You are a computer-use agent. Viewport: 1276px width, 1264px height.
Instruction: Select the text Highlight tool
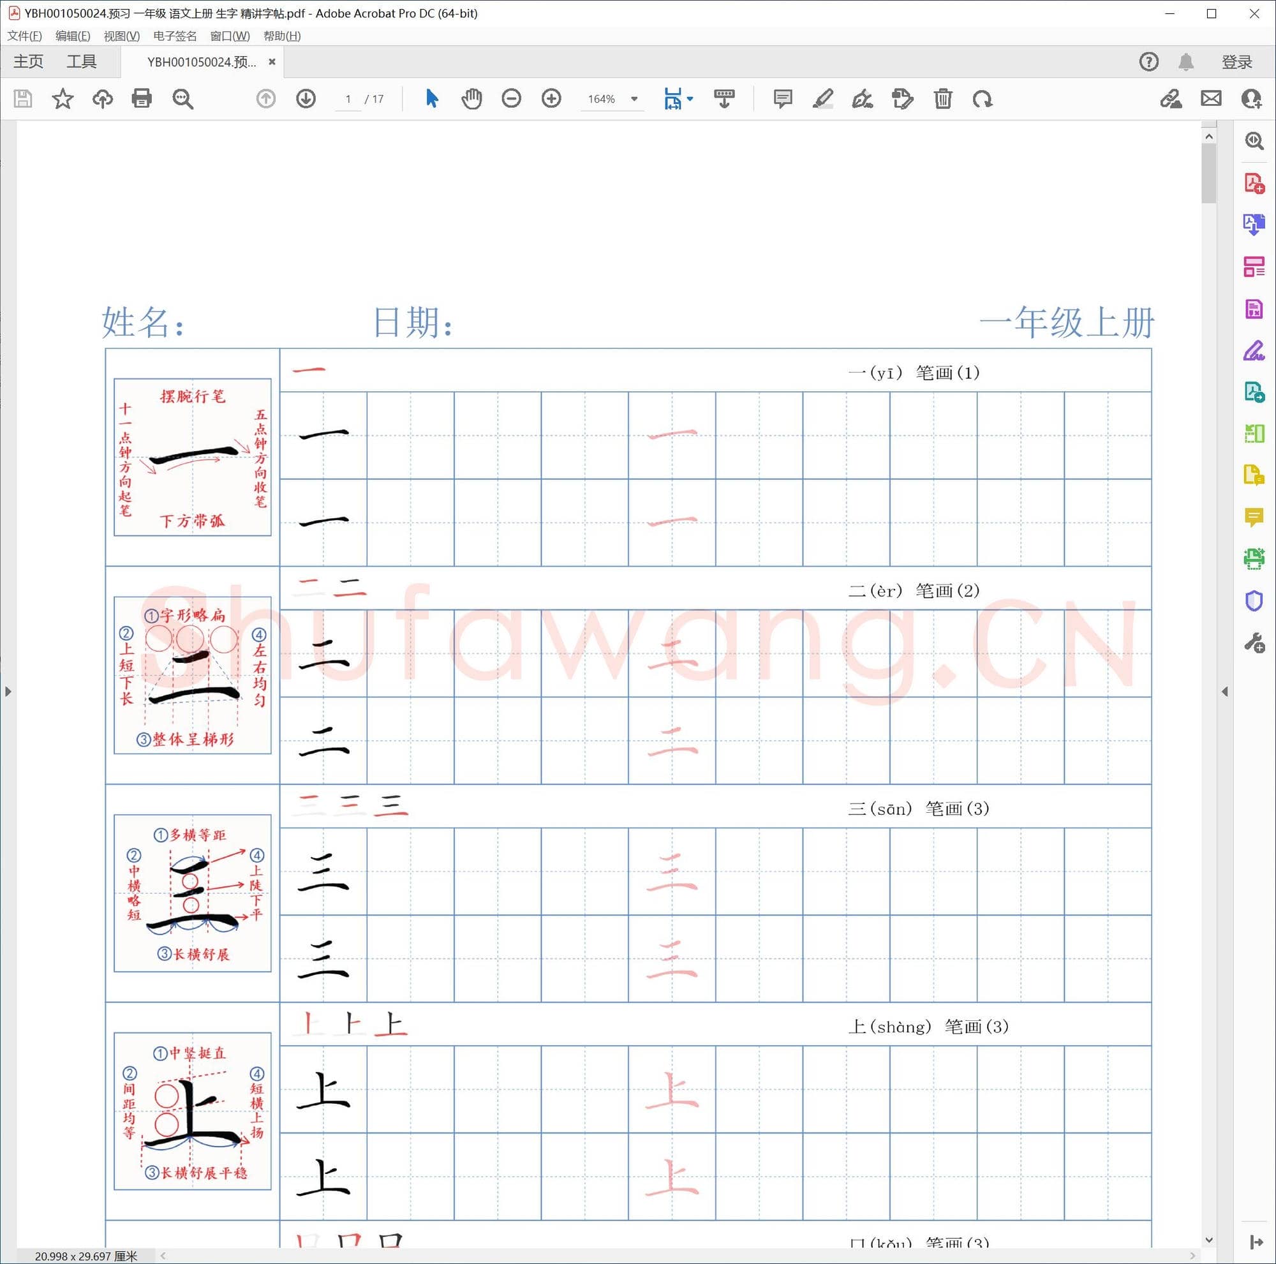coord(823,99)
